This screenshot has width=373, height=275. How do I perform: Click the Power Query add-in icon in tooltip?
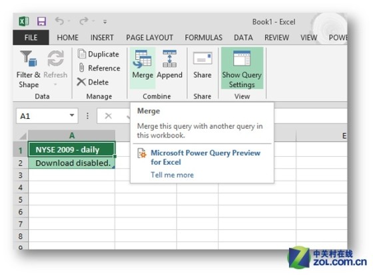click(x=142, y=153)
